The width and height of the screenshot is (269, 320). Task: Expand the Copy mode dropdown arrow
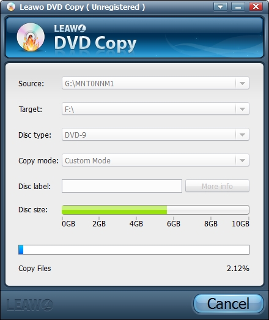click(242, 160)
